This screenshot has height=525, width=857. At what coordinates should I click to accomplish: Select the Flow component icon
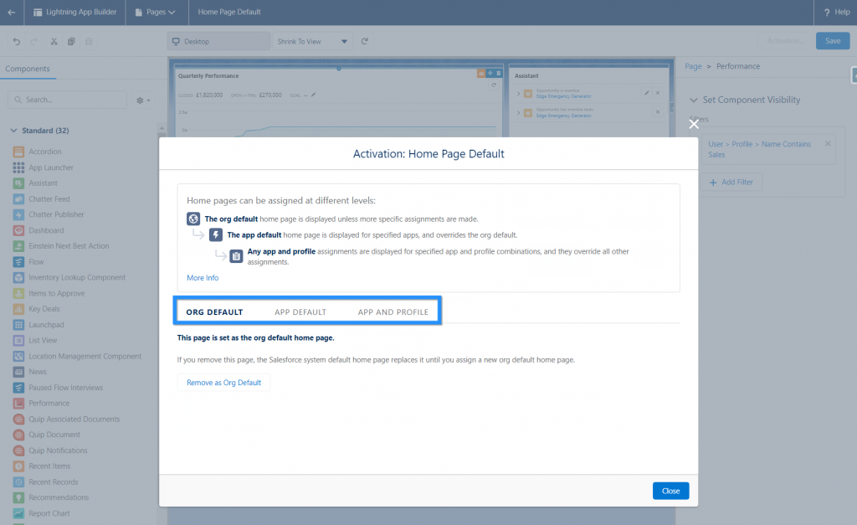coord(18,262)
